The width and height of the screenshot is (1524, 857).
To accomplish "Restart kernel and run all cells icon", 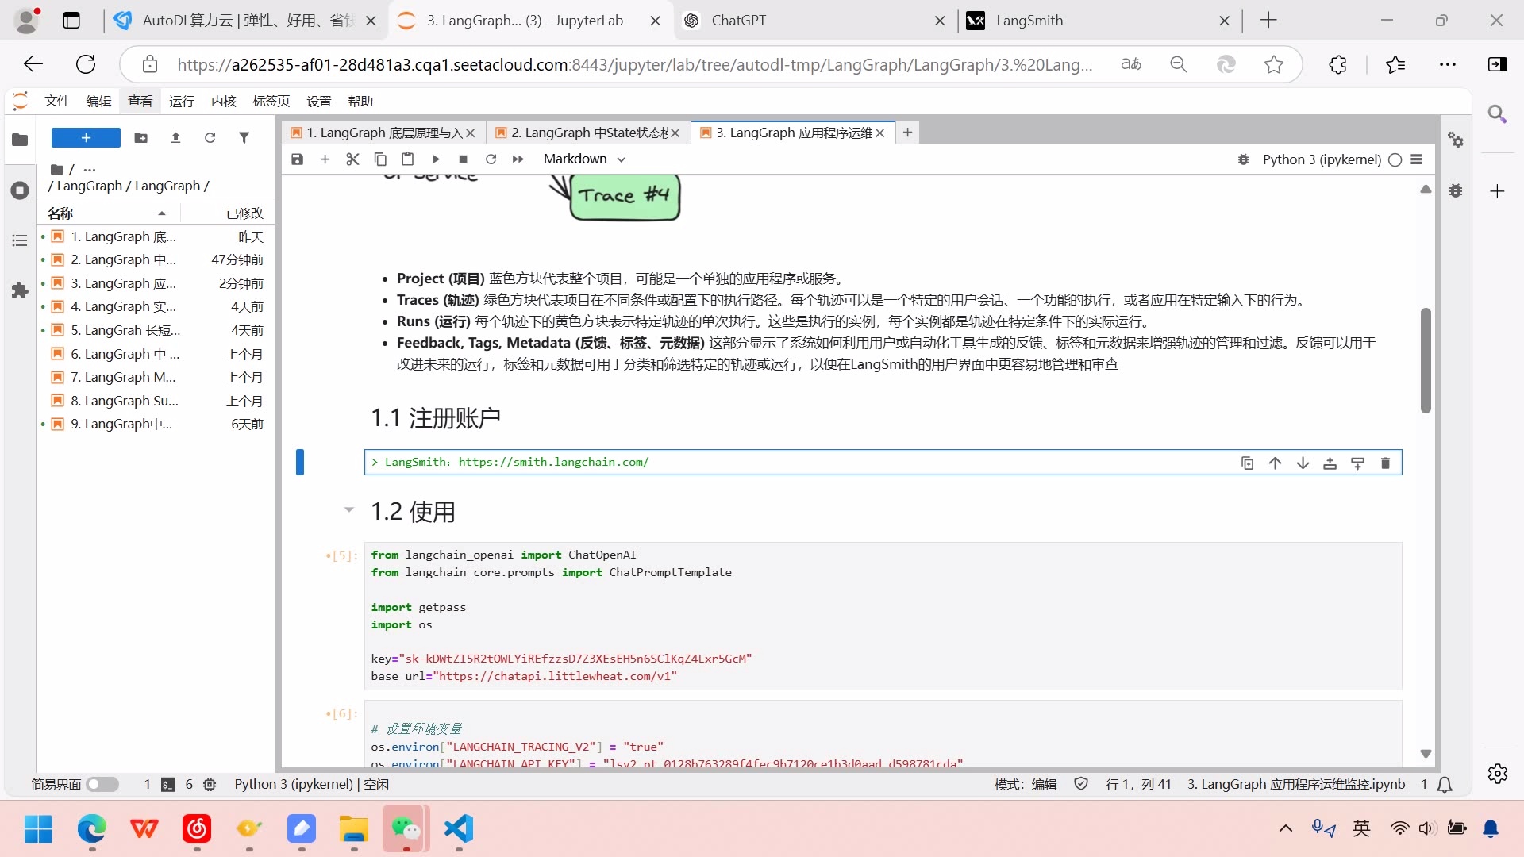I will pos(518,159).
